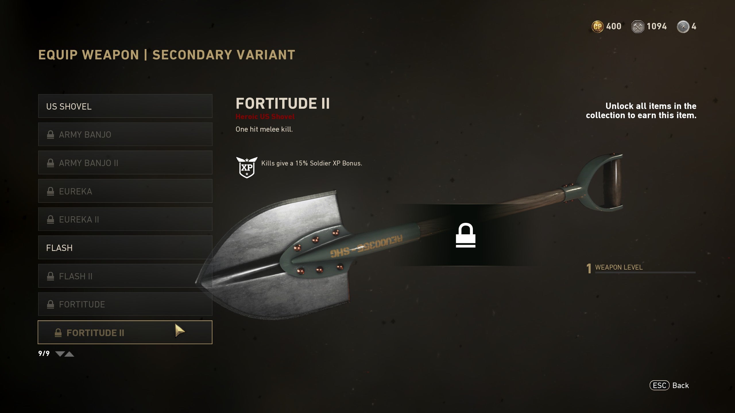Select the Flash variant
Viewport: 735px width, 413px height.
coord(125,248)
